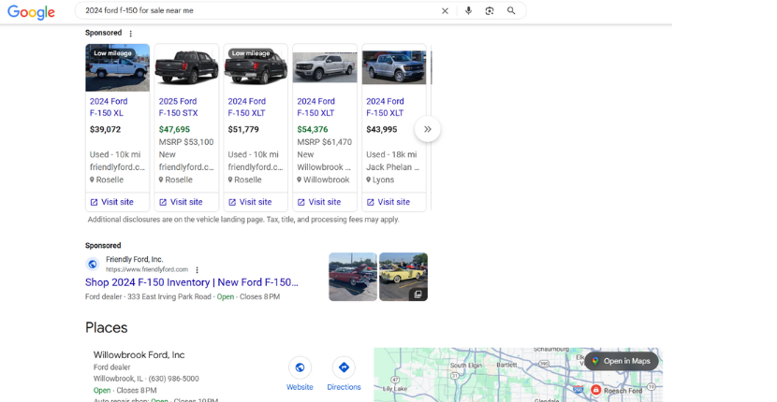Select the Additional disclosures notice text
The image size is (777, 402).
(243, 220)
